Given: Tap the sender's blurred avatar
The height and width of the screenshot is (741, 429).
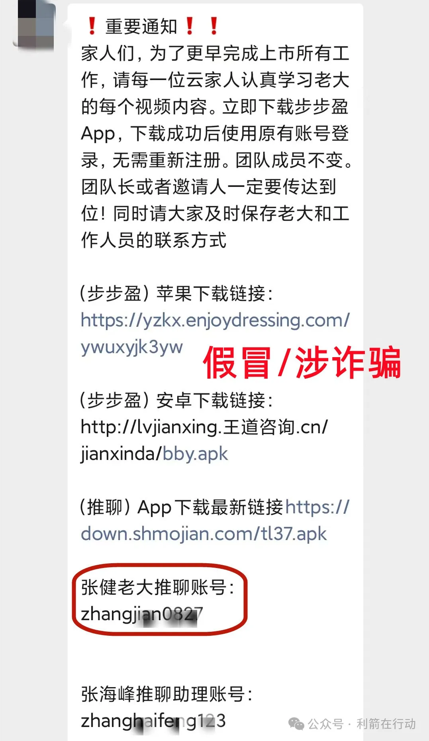Looking at the screenshot, I should click(35, 25).
